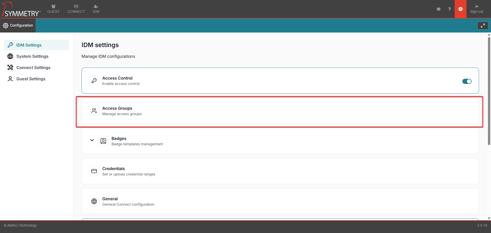Click the Badges ID card icon

[x=103, y=141]
